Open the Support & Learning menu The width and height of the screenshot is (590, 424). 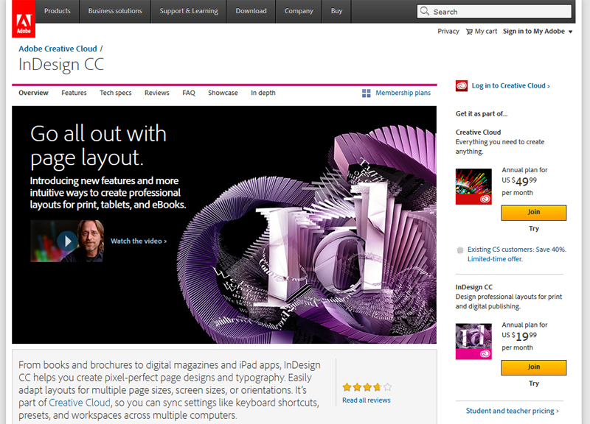click(x=190, y=11)
